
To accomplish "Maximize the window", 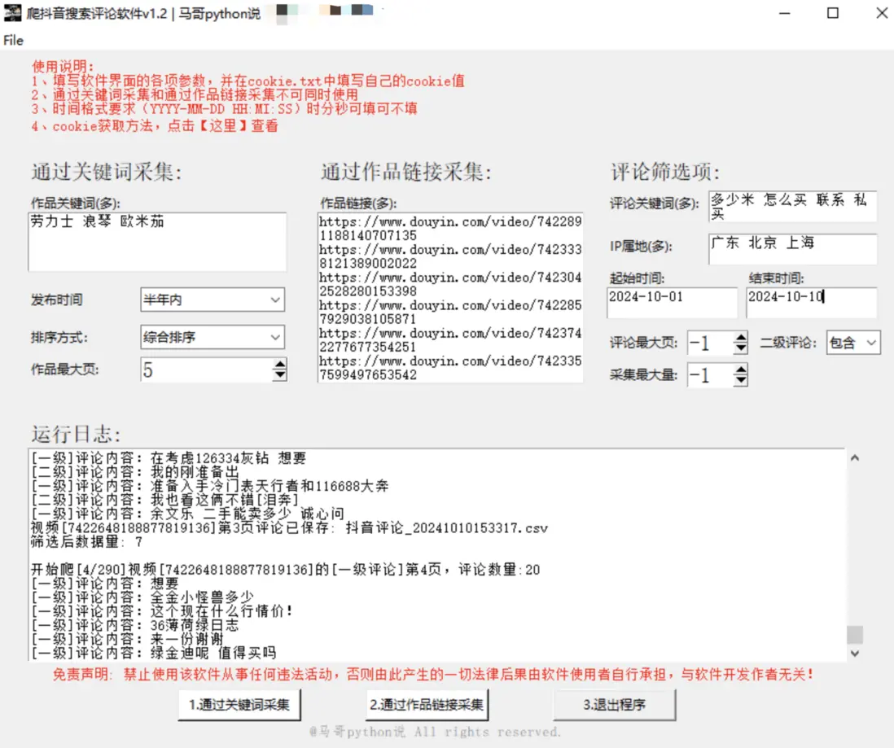I will 832,13.
